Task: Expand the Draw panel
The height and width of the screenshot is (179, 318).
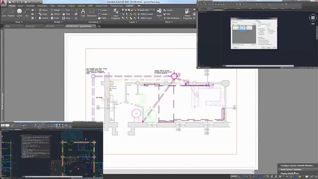Action: pyautogui.click(x=19, y=22)
